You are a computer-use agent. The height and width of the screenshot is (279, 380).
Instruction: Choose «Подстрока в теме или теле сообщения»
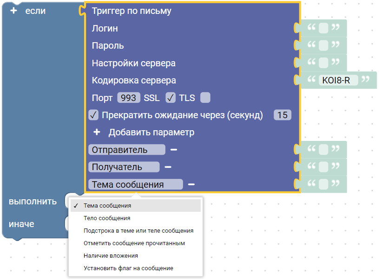pyautogui.click(x=138, y=230)
